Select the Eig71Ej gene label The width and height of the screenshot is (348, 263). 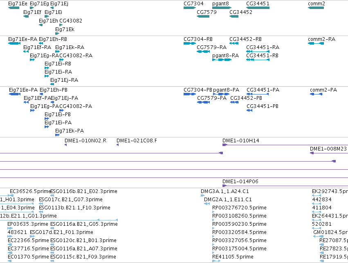tap(59, 4)
